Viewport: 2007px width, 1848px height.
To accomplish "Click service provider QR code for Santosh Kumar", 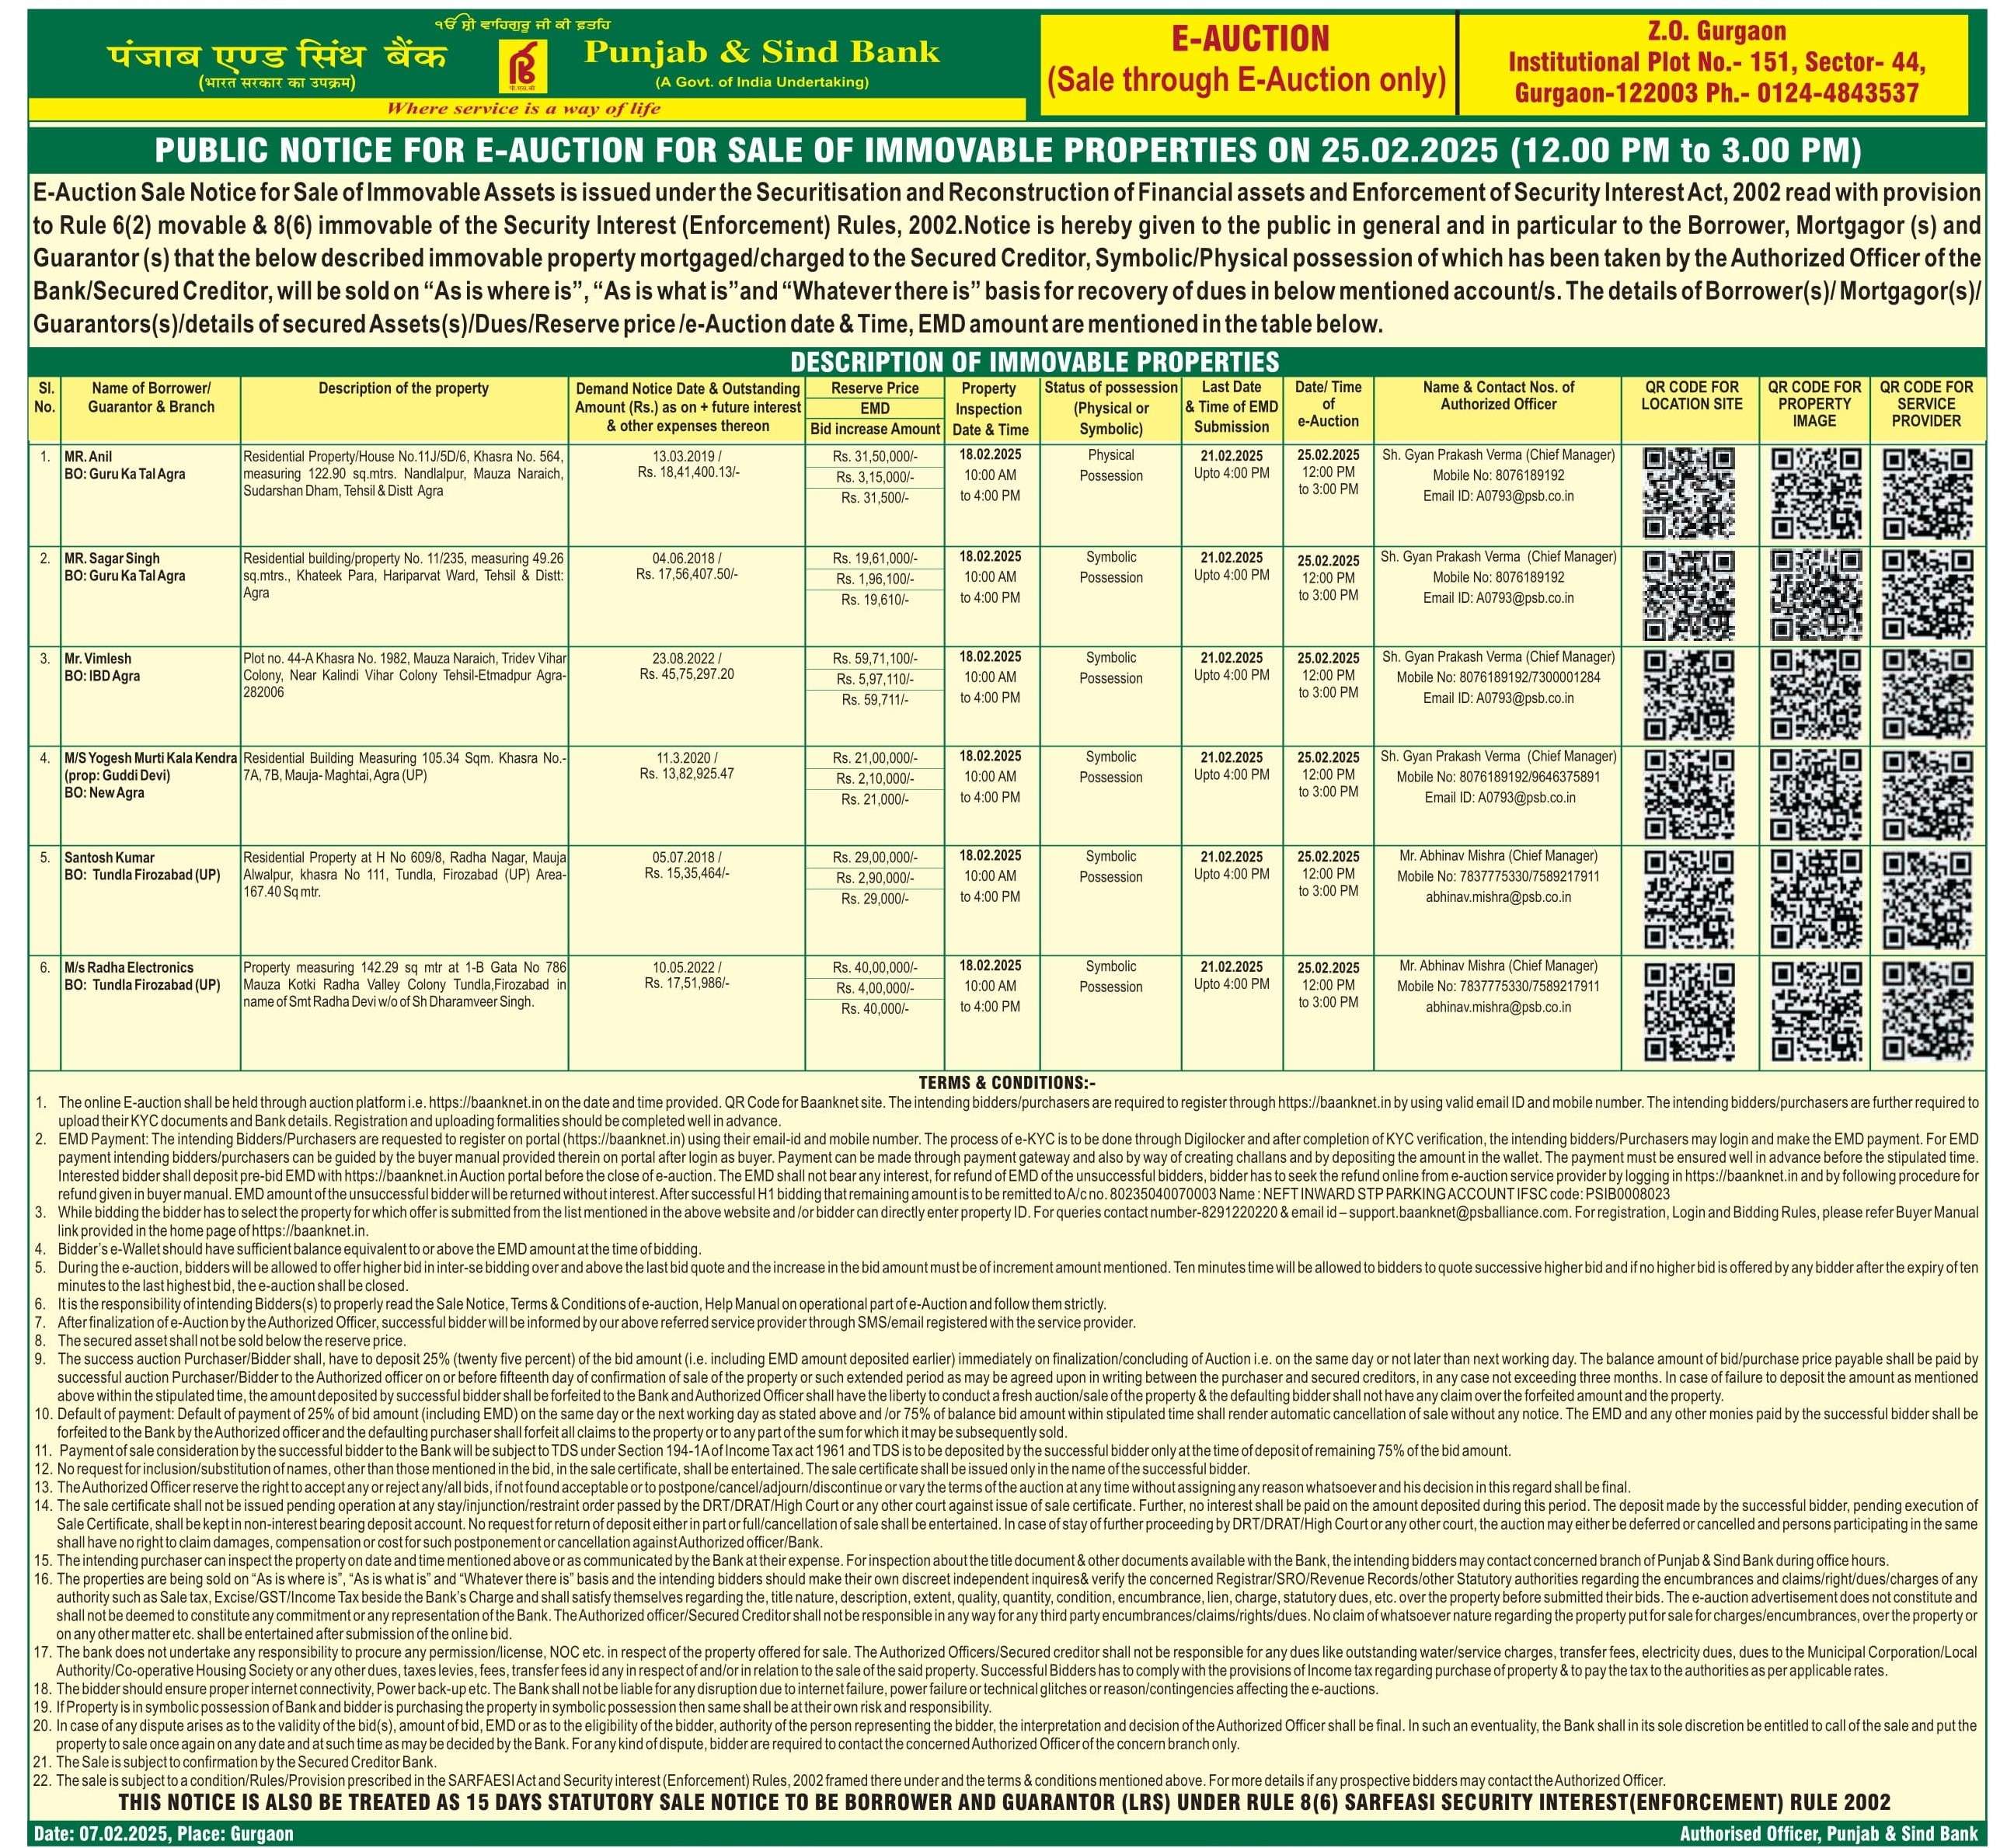I will (x=1927, y=900).
